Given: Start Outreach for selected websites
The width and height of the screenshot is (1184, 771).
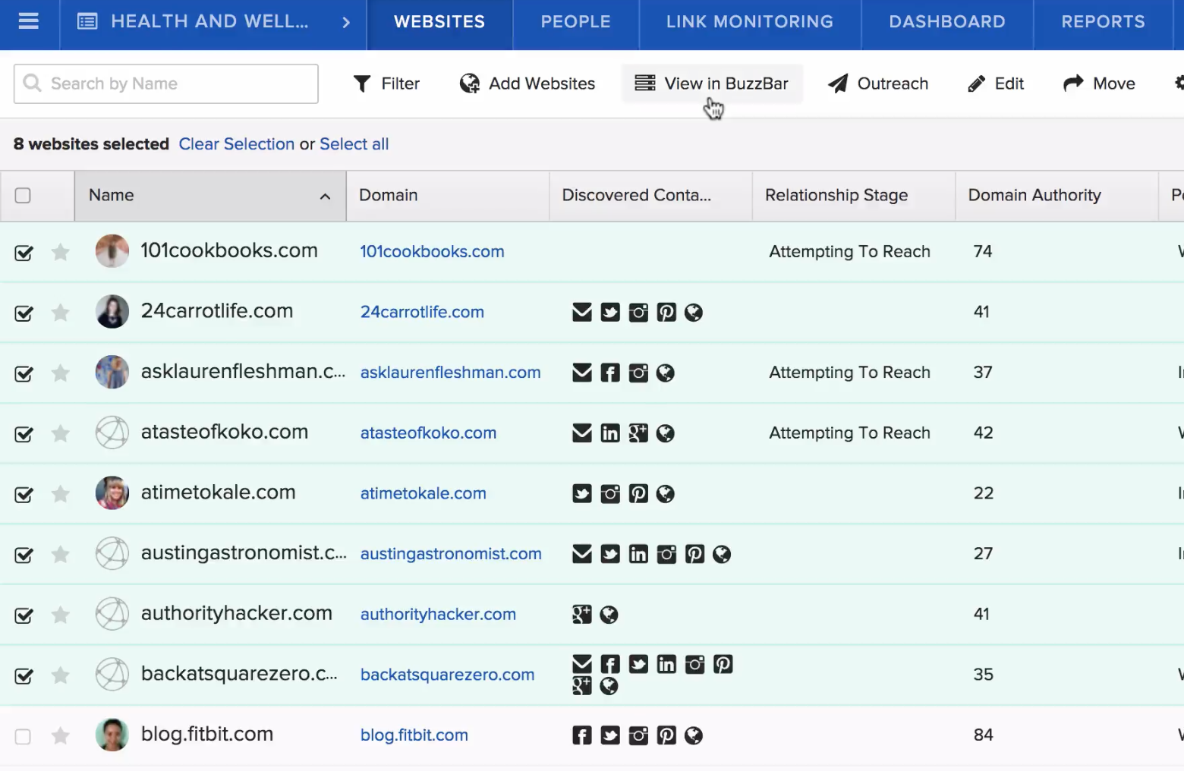Looking at the screenshot, I should point(878,83).
